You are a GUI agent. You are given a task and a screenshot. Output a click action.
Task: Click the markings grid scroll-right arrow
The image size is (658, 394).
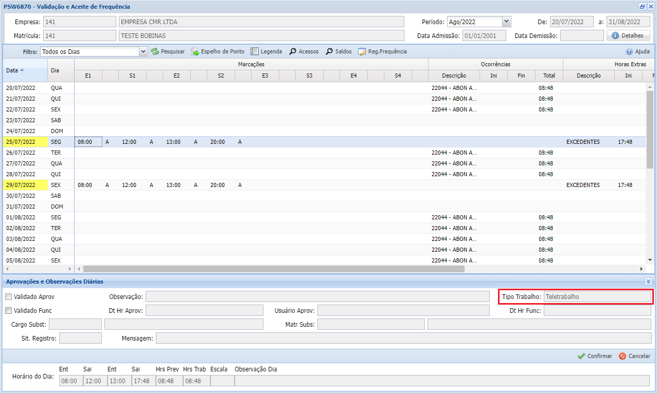[x=642, y=269]
